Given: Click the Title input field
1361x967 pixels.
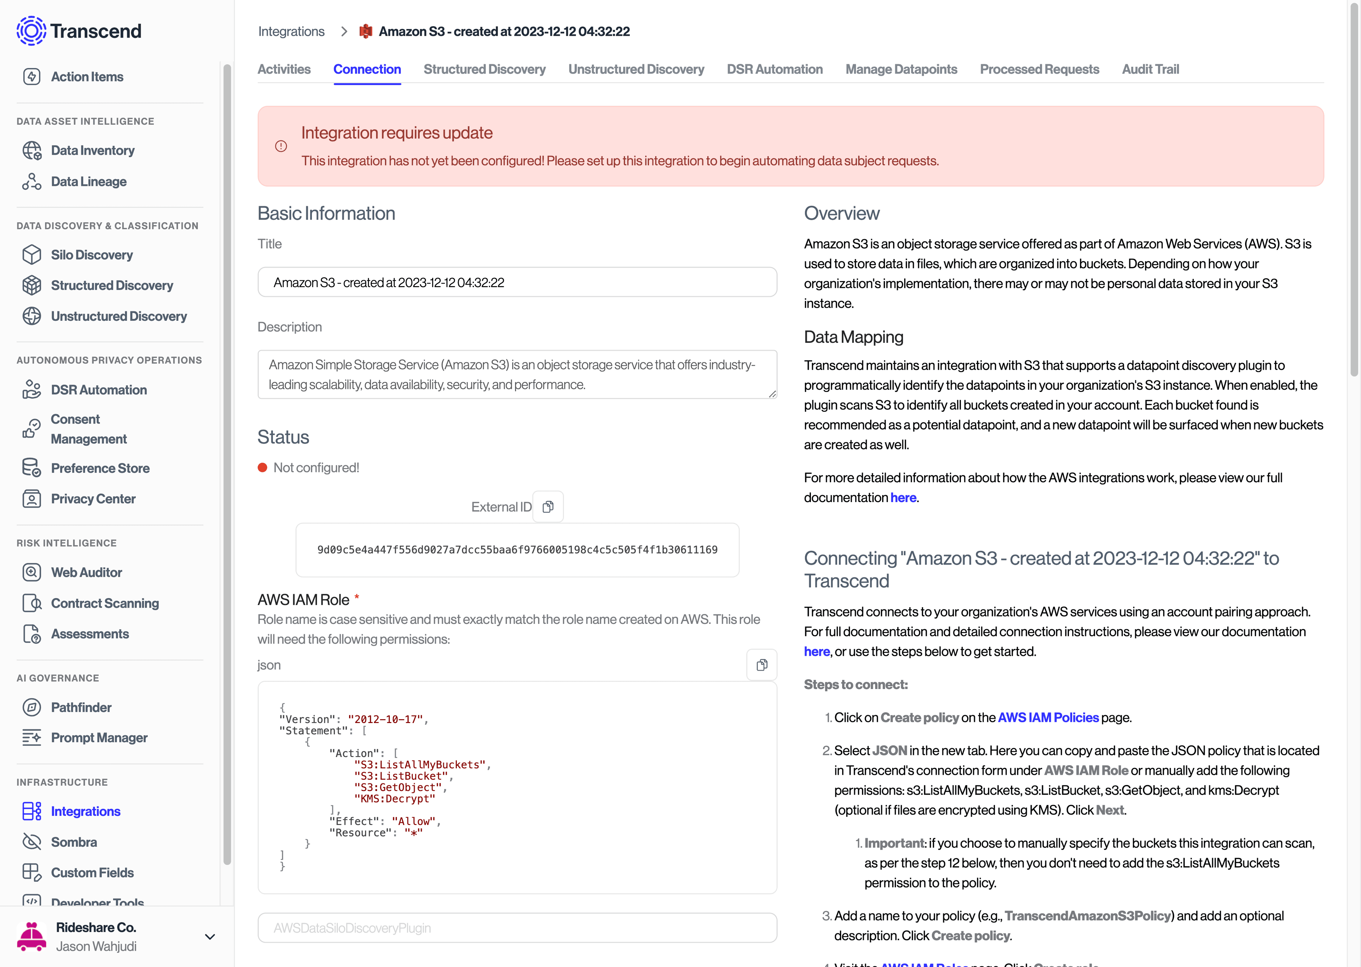Looking at the screenshot, I should 517,281.
